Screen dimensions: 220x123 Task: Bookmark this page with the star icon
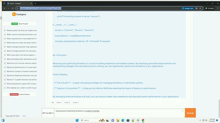[200, 9]
